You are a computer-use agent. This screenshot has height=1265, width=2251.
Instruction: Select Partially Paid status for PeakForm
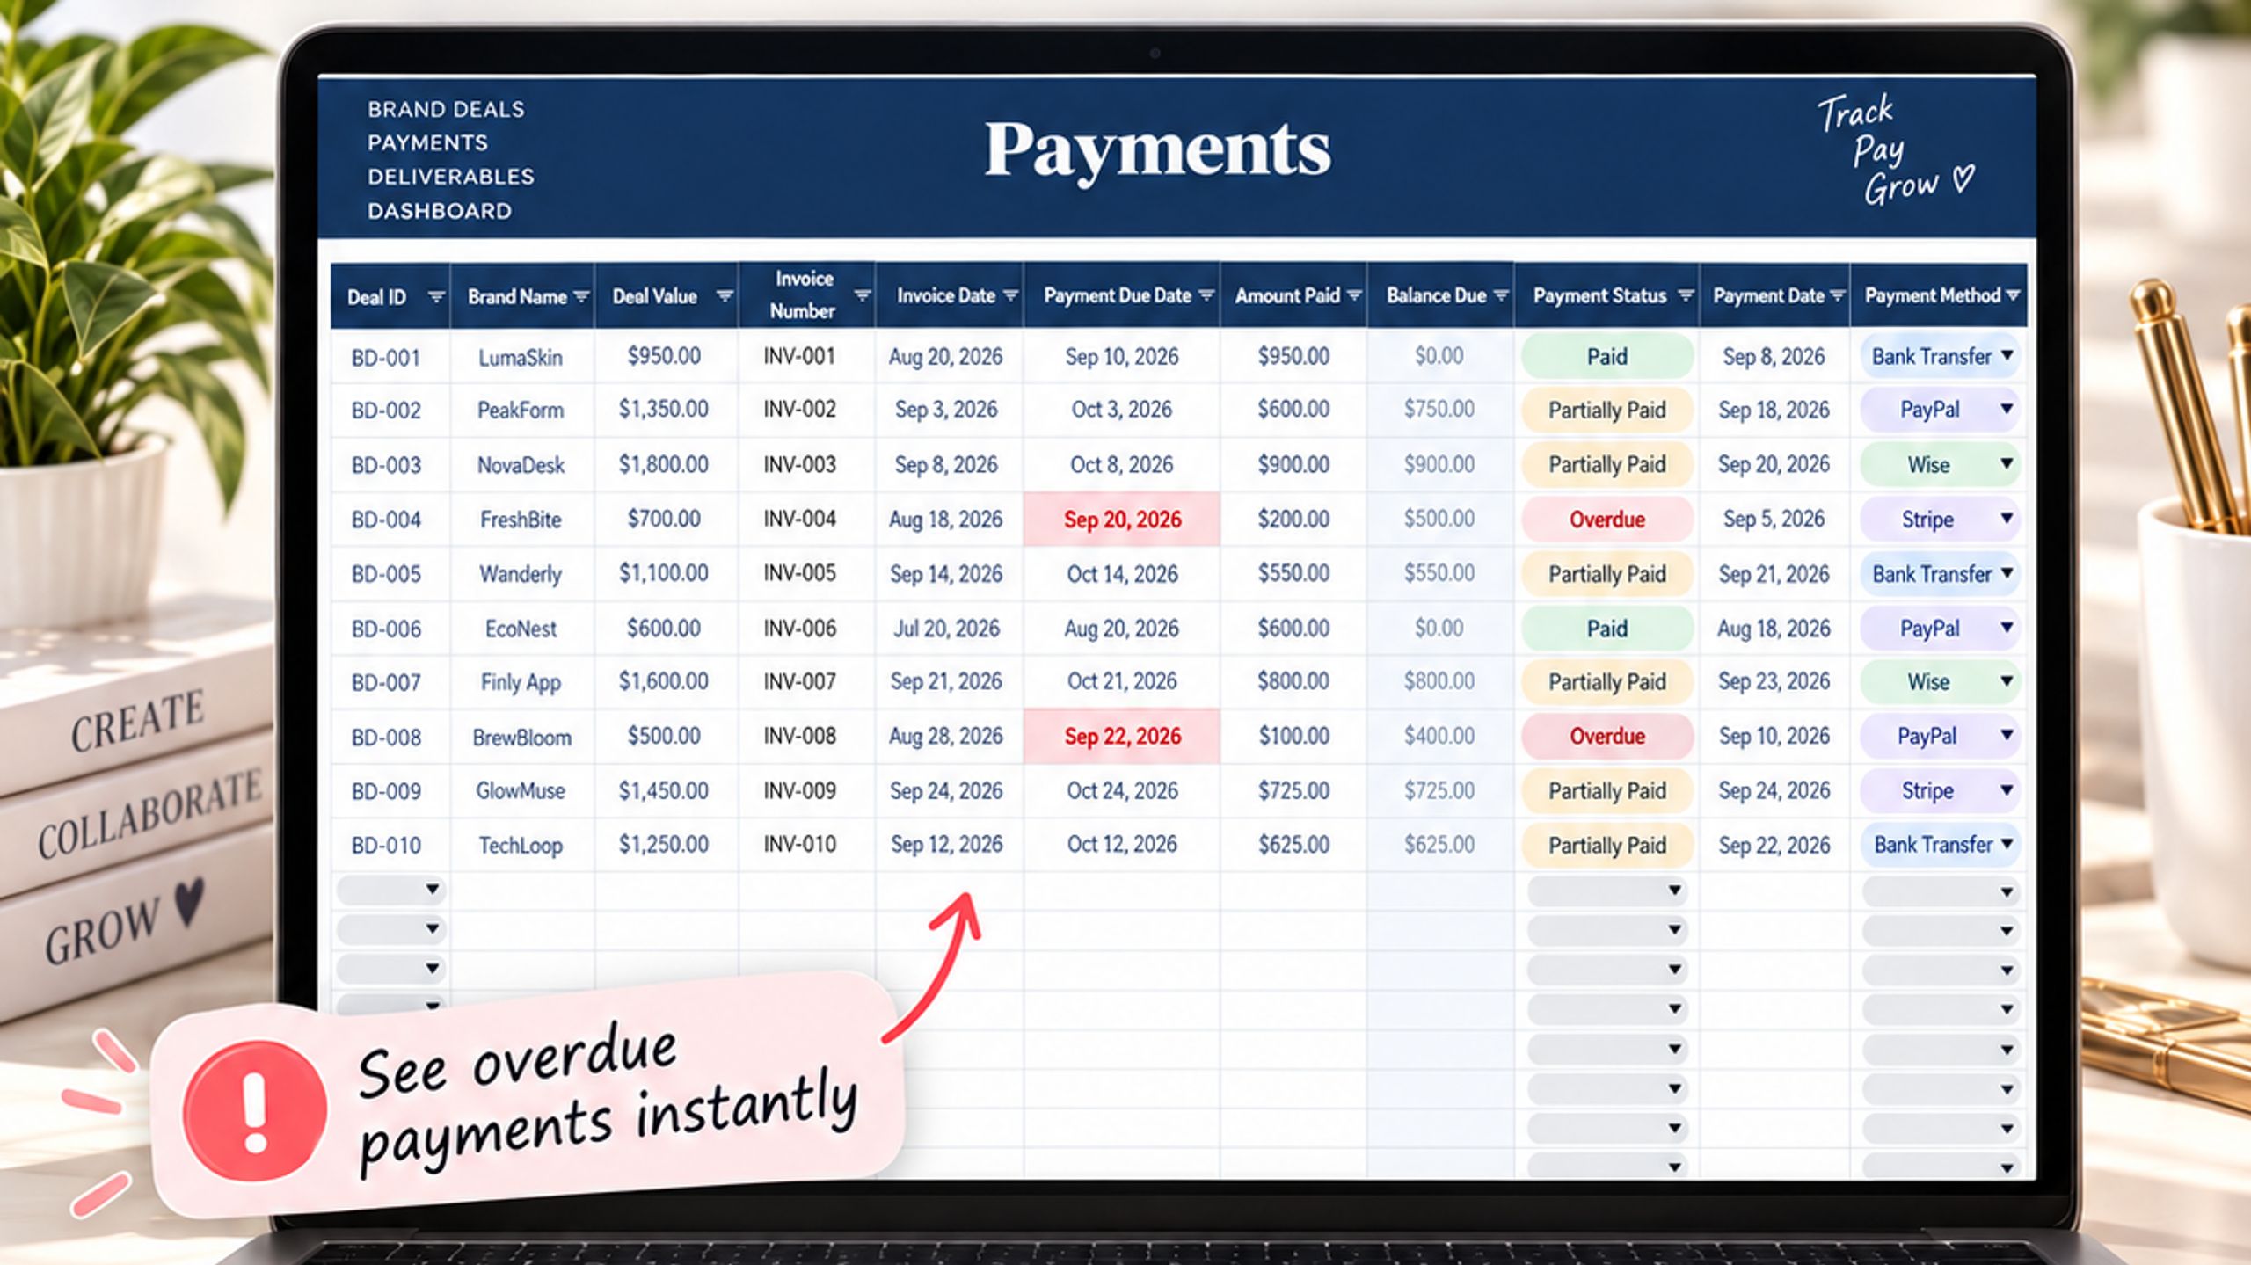[x=1606, y=411]
